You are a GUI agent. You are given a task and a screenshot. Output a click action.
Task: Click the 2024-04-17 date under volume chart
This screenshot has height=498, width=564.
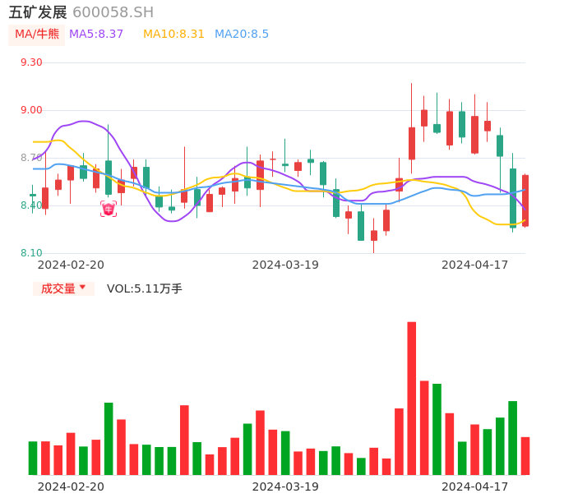tap(475, 486)
